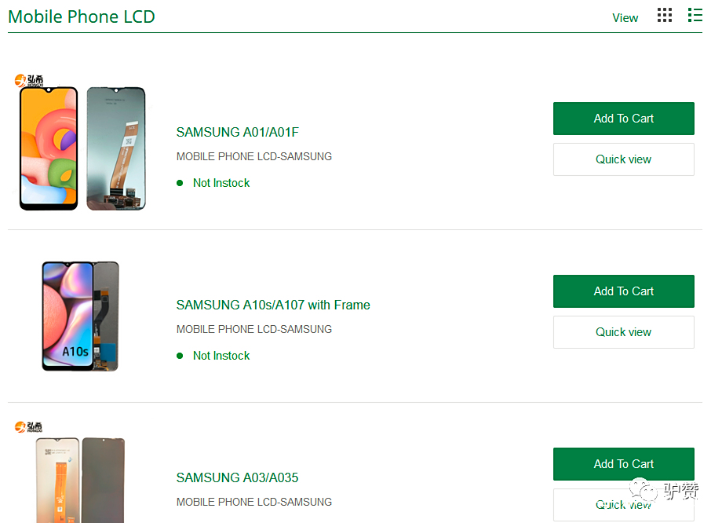Click category text under Samsung A01/A01F
The height and width of the screenshot is (523, 722).
254,157
